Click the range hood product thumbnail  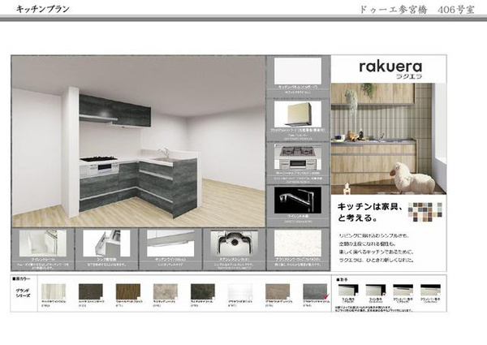(297, 115)
